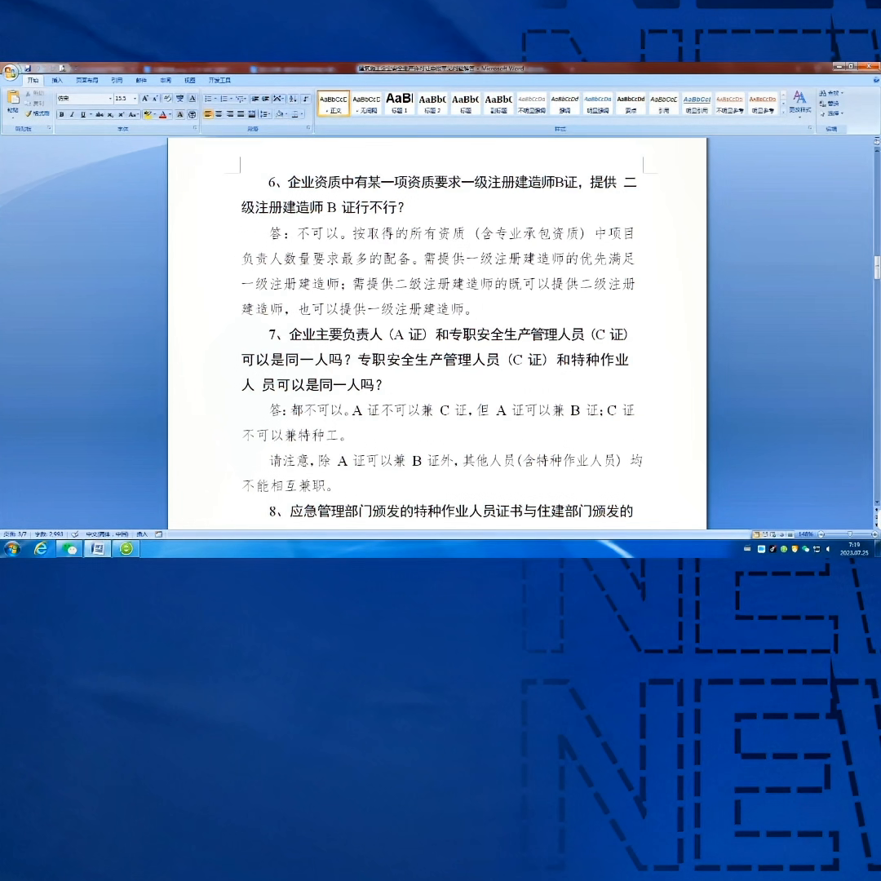Select Align Left
This screenshot has height=881, width=881.
click(208, 114)
